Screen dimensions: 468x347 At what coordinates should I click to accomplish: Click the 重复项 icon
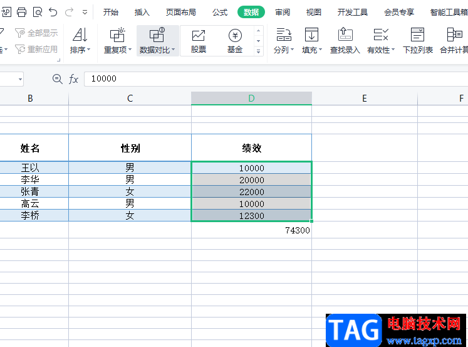click(x=117, y=35)
